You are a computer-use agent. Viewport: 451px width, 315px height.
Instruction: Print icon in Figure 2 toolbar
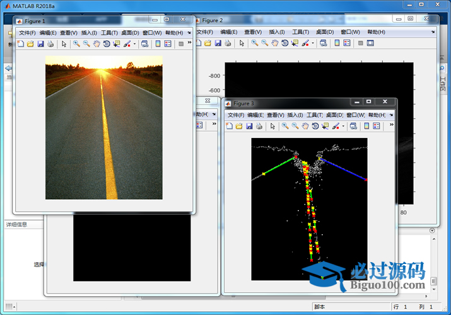tap(228, 43)
